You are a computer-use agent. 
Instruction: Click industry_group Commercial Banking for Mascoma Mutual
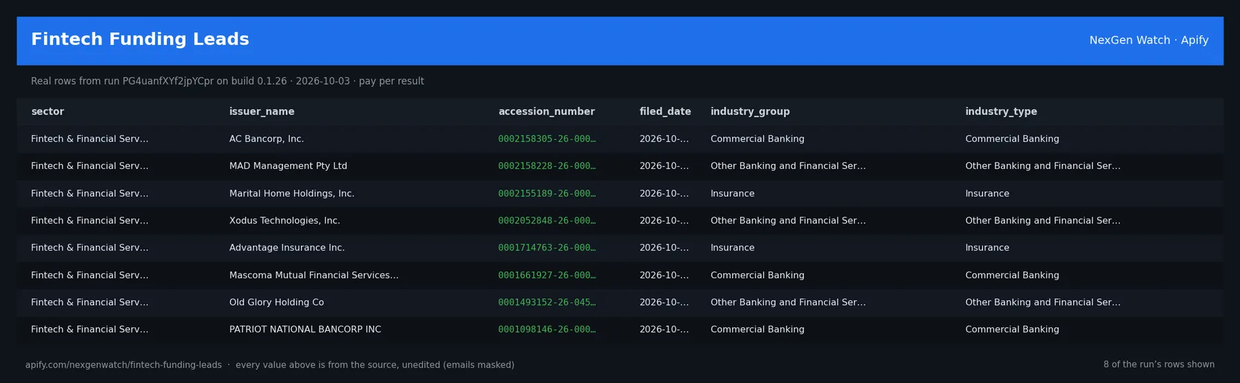[x=757, y=275]
